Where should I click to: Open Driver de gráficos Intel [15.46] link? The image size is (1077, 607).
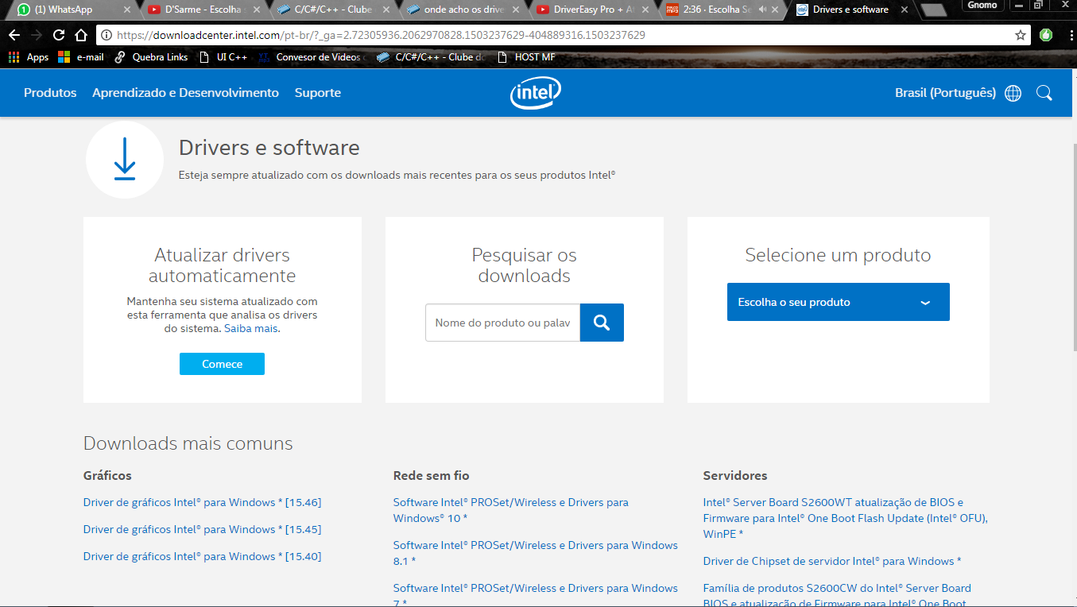coord(202,502)
